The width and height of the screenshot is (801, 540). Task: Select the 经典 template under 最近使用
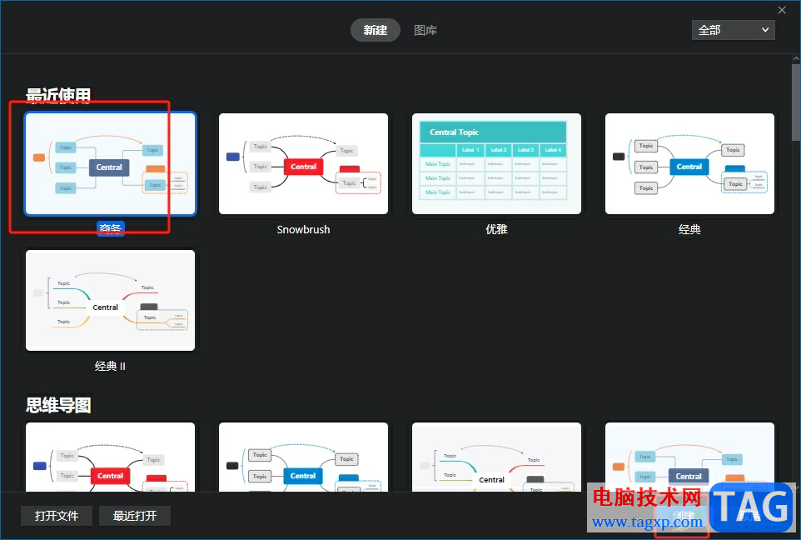[689, 163]
